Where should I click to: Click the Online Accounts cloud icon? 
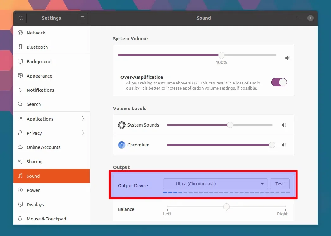(x=20, y=147)
